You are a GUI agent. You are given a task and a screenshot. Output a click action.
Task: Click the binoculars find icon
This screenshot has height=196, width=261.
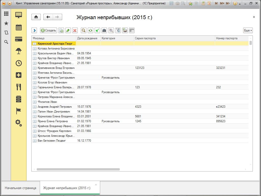click(x=104, y=30)
